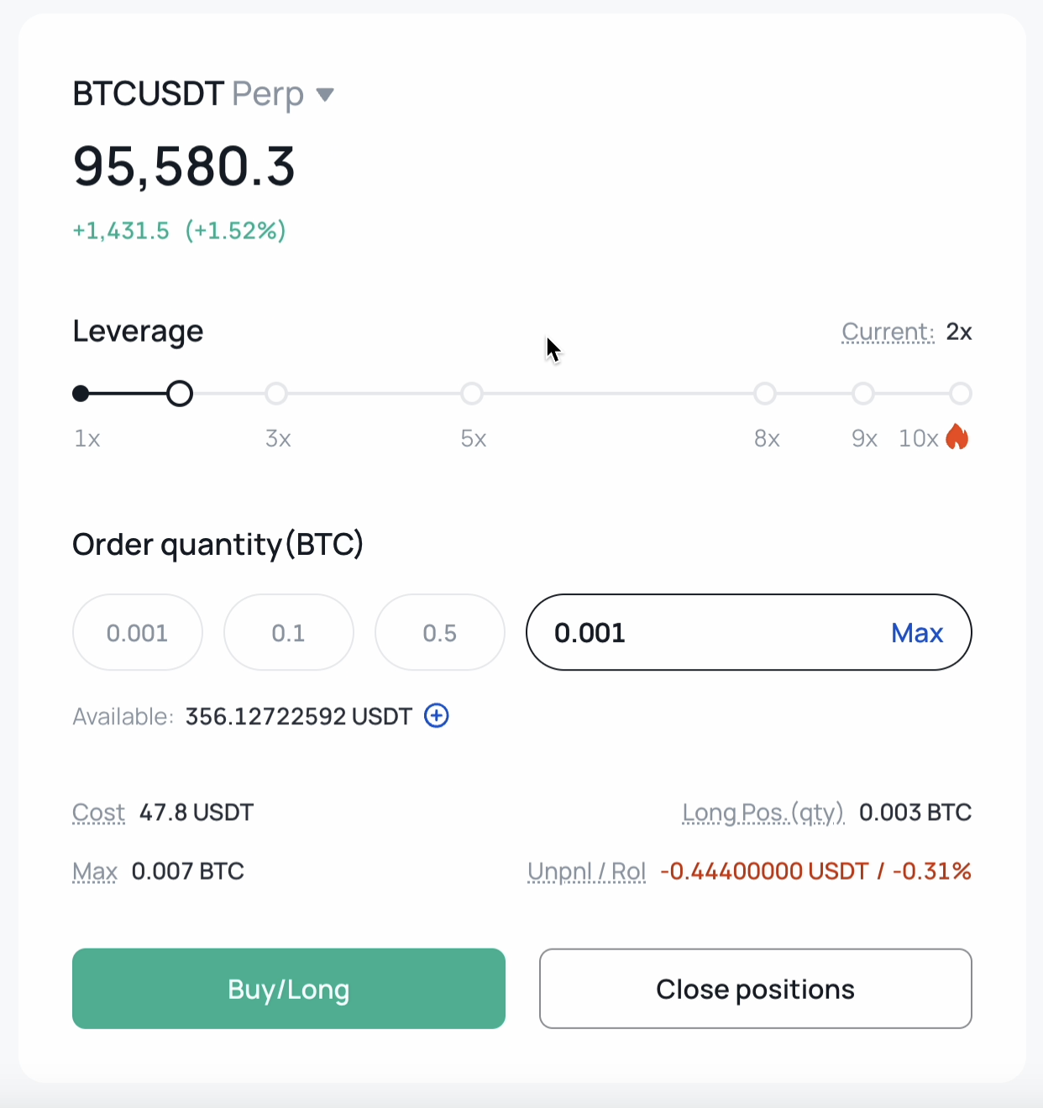Open the BTCUSDT Perp pair dropdown arrow
The width and height of the screenshot is (1043, 1108).
325,95
